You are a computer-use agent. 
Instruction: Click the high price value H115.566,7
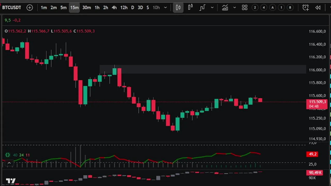point(39,31)
